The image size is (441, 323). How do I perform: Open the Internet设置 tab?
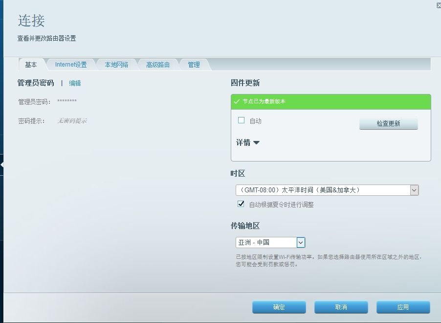tap(70, 65)
